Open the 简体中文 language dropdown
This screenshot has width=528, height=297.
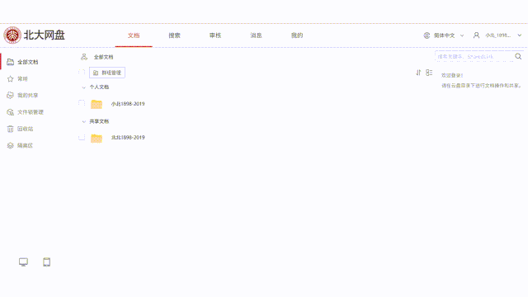pos(444,35)
